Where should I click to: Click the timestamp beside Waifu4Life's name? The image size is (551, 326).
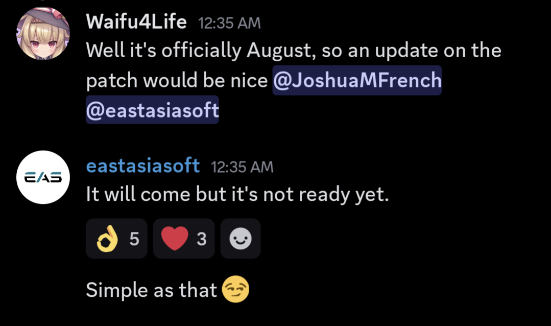229,23
